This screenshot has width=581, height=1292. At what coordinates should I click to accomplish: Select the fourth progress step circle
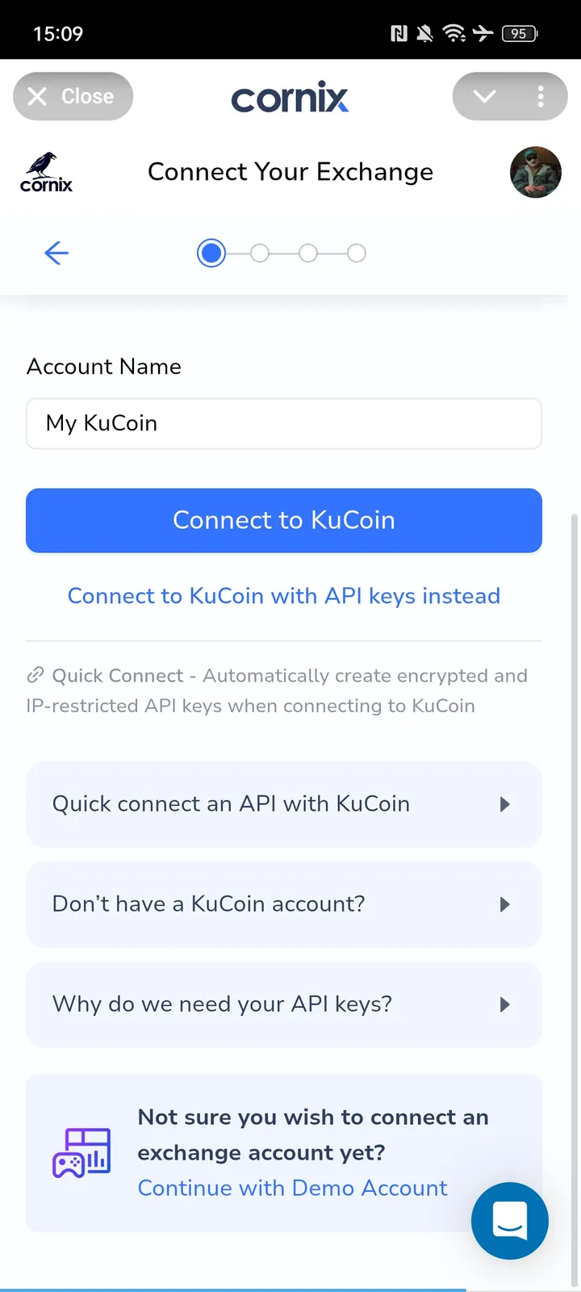[357, 254]
